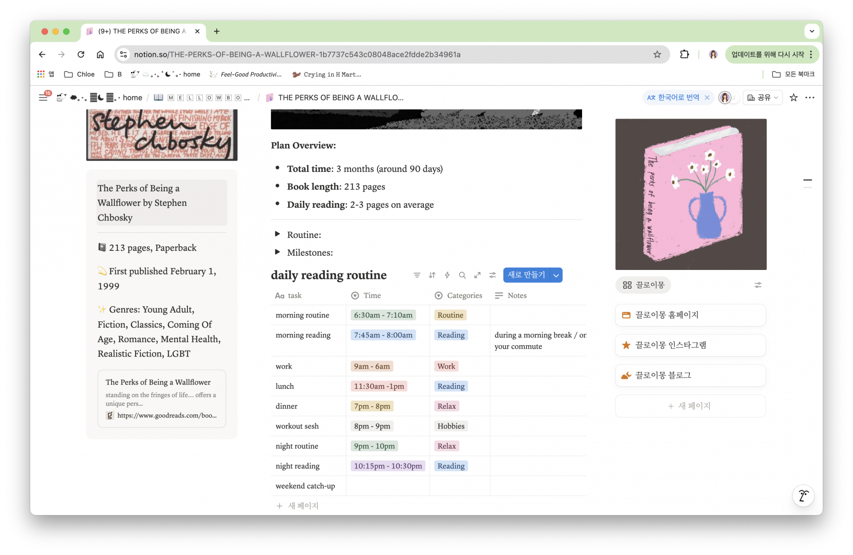The image size is (853, 555).
Task: Open the Chloe bookmarks folder
Action: (80, 74)
